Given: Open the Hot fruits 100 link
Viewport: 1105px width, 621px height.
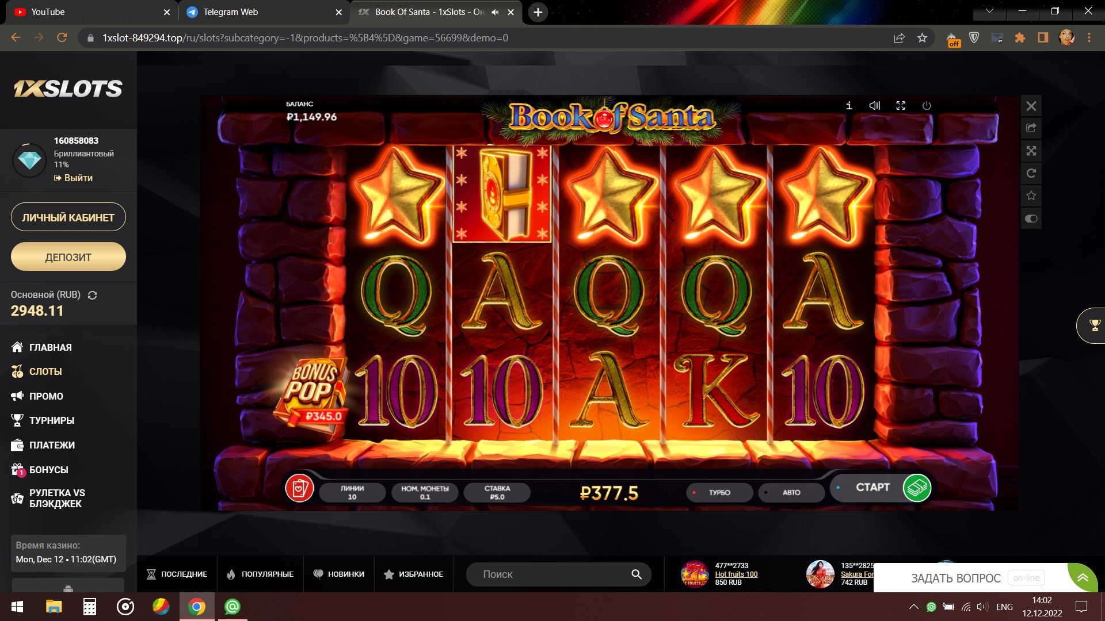Looking at the screenshot, I should tap(736, 574).
